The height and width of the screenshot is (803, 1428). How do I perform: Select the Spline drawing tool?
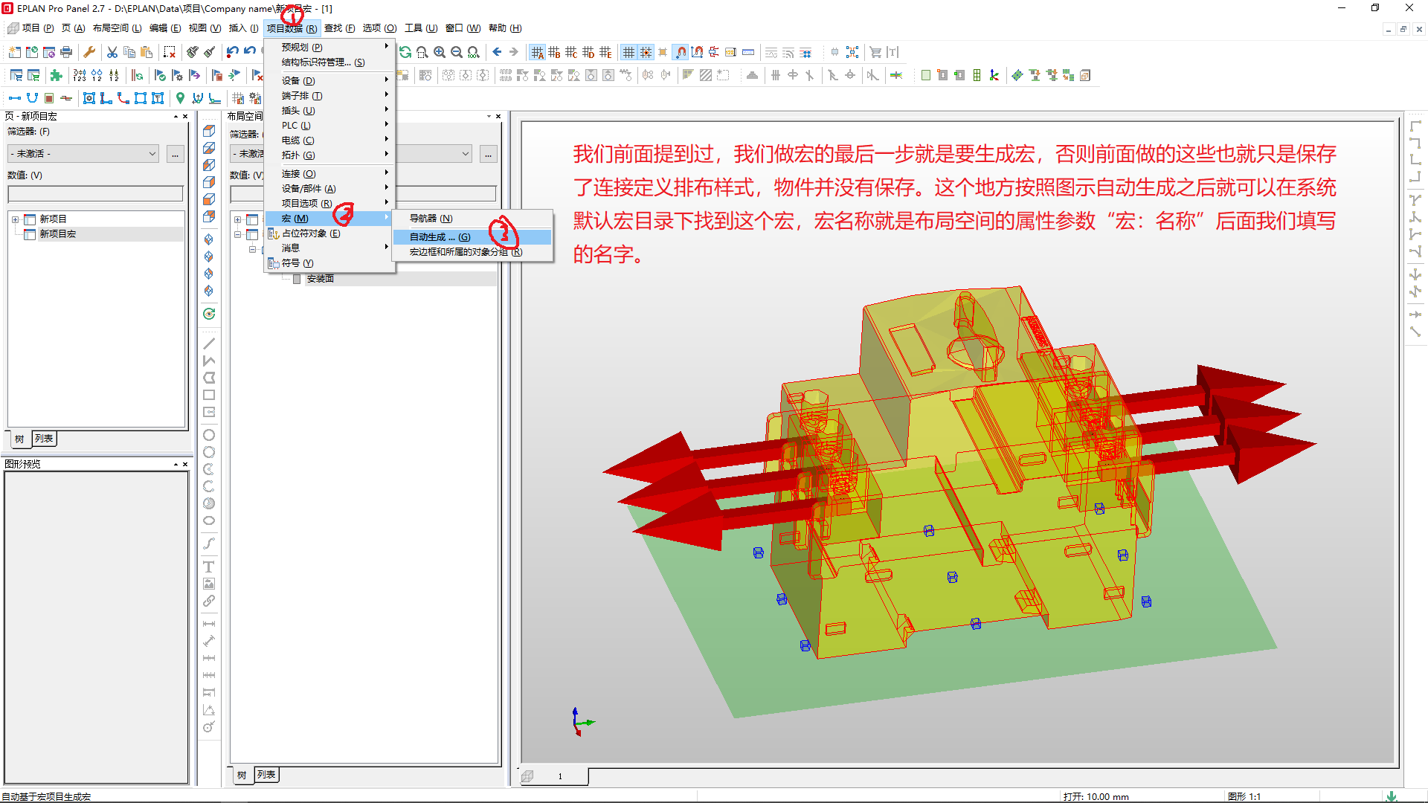(x=209, y=544)
